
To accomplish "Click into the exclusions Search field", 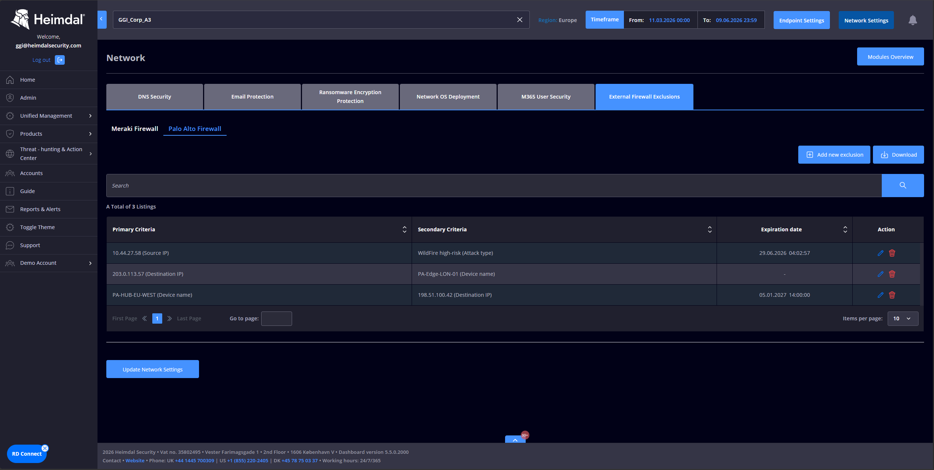I will 494,185.
